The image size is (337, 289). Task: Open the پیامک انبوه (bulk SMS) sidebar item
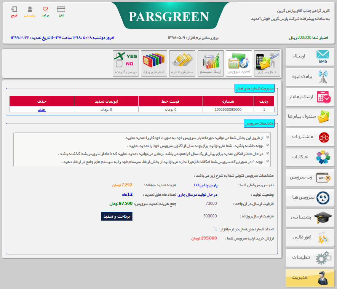point(310,77)
